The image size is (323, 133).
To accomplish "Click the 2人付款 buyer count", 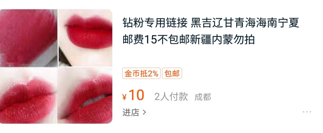I will (171, 97).
